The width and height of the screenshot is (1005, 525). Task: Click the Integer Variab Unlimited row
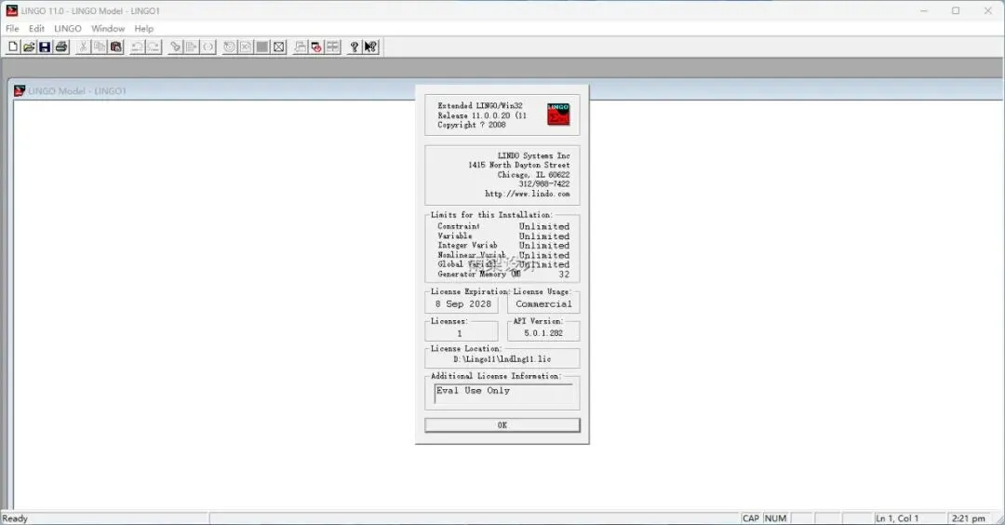(x=503, y=246)
